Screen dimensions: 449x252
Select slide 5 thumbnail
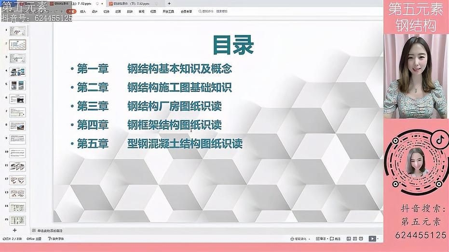tap(18, 85)
